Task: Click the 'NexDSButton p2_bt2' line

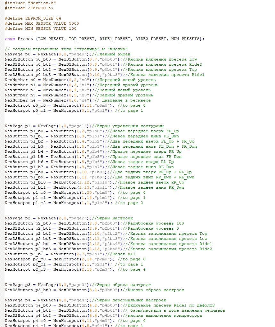Action: (x=106, y=233)
